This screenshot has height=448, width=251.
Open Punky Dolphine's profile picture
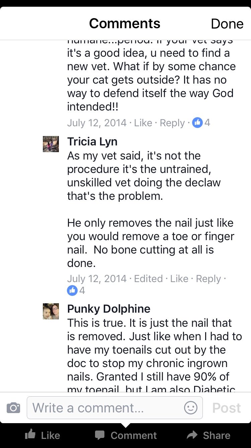click(51, 311)
